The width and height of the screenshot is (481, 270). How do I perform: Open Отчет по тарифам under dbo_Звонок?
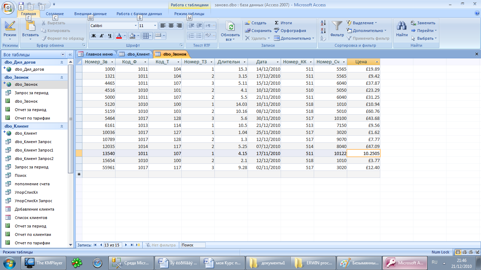click(x=32, y=118)
